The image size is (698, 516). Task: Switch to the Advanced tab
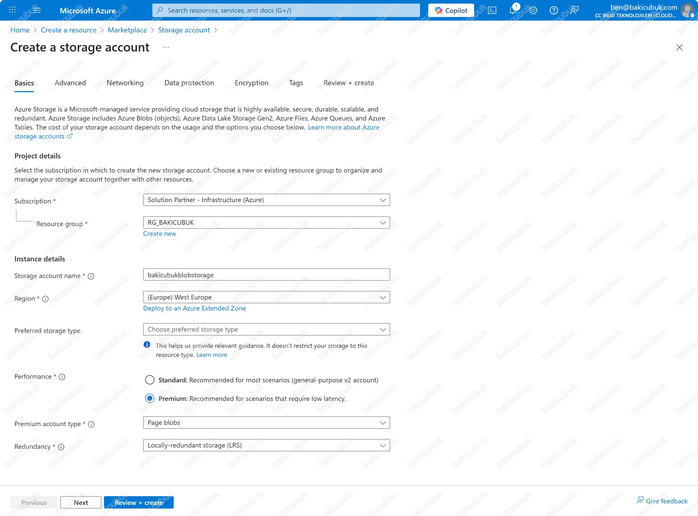click(70, 83)
